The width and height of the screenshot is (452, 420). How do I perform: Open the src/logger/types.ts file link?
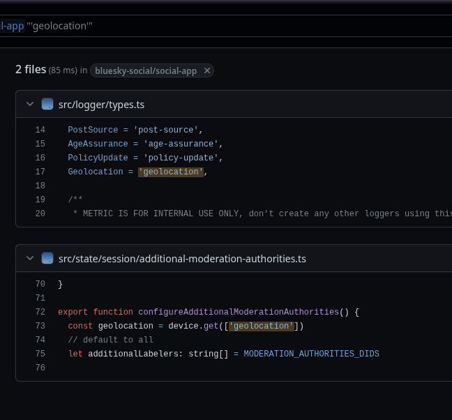coord(101,105)
